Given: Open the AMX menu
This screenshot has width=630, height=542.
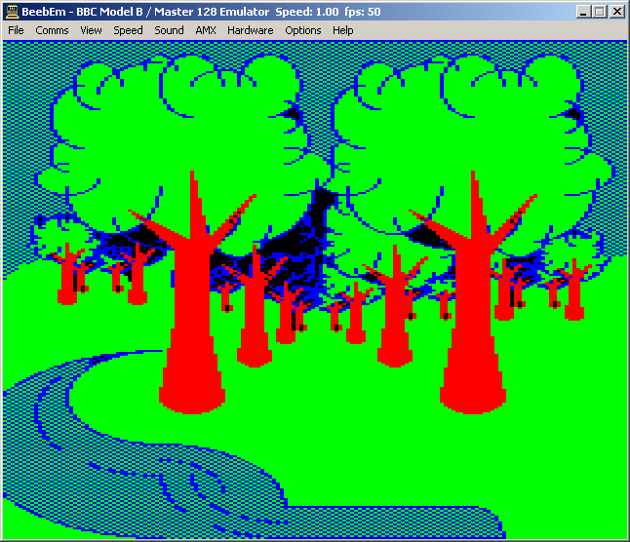Looking at the screenshot, I should click(206, 30).
